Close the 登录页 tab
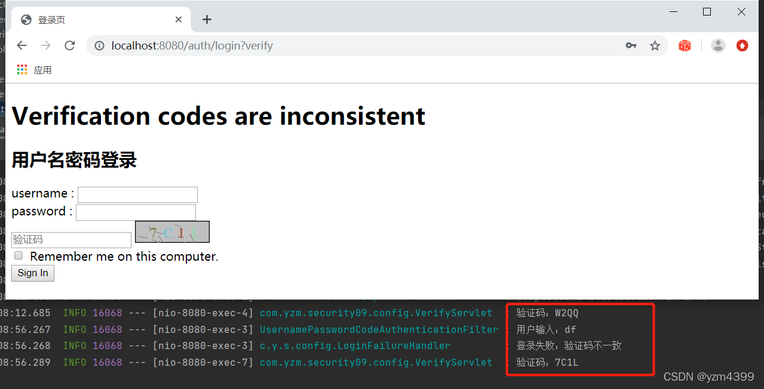Screen dimensions: 764x389 tap(179, 20)
